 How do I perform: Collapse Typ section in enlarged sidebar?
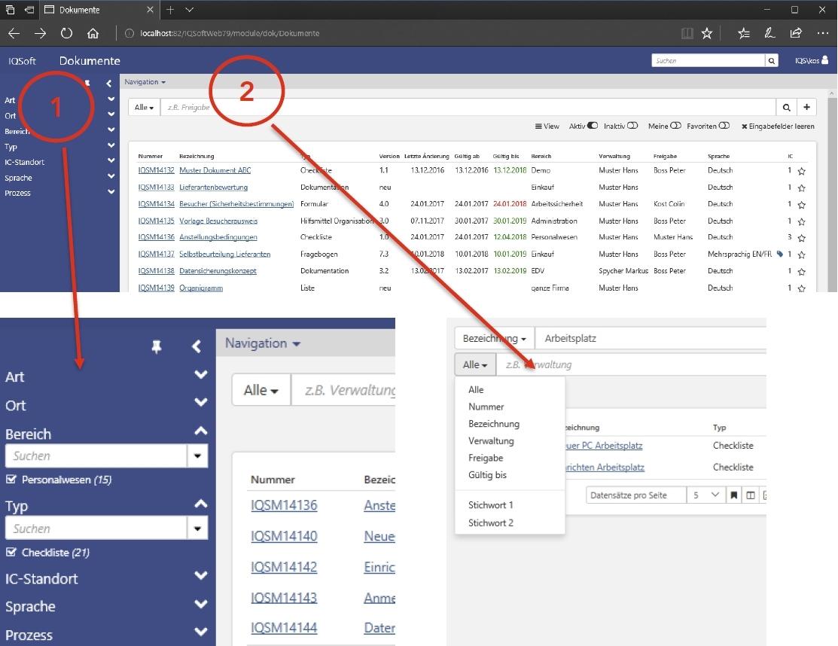[200, 504]
